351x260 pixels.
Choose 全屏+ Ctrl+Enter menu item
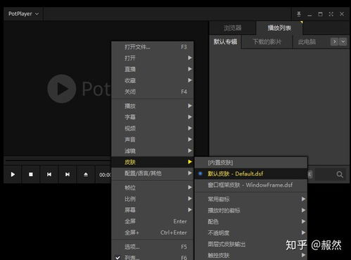153,233
